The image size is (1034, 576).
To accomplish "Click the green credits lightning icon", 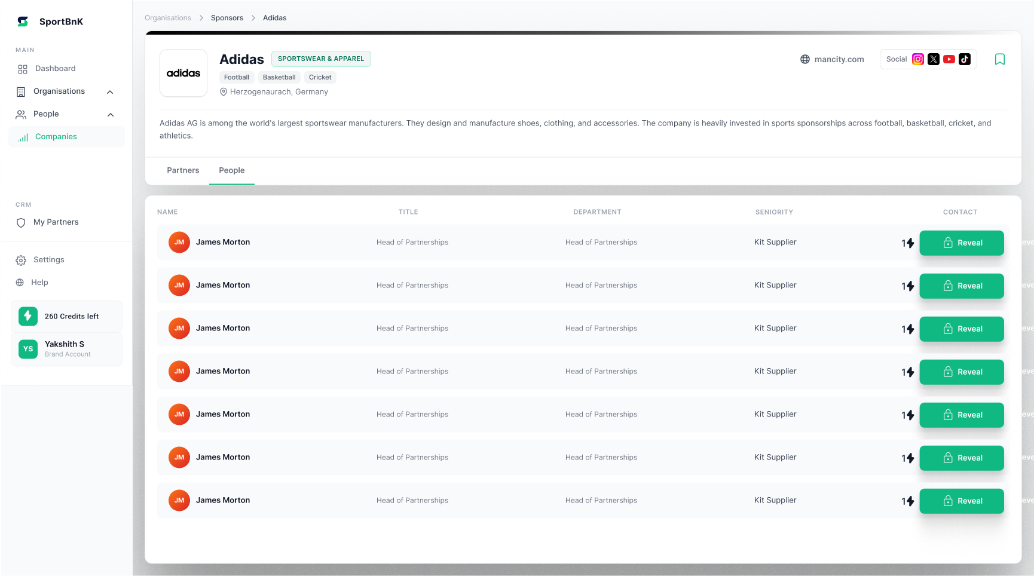I will 28,316.
